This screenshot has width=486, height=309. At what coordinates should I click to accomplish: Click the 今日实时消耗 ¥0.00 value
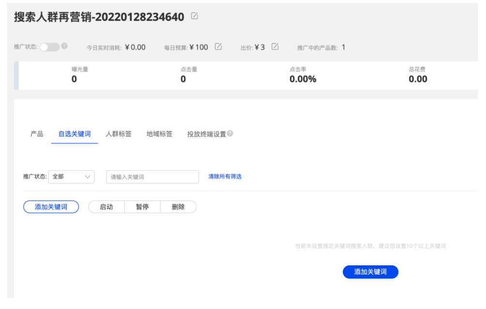pos(135,47)
